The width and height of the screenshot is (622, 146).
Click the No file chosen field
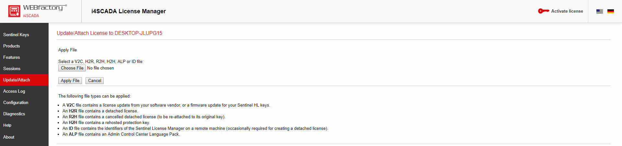pyautogui.click(x=100, y=68)
